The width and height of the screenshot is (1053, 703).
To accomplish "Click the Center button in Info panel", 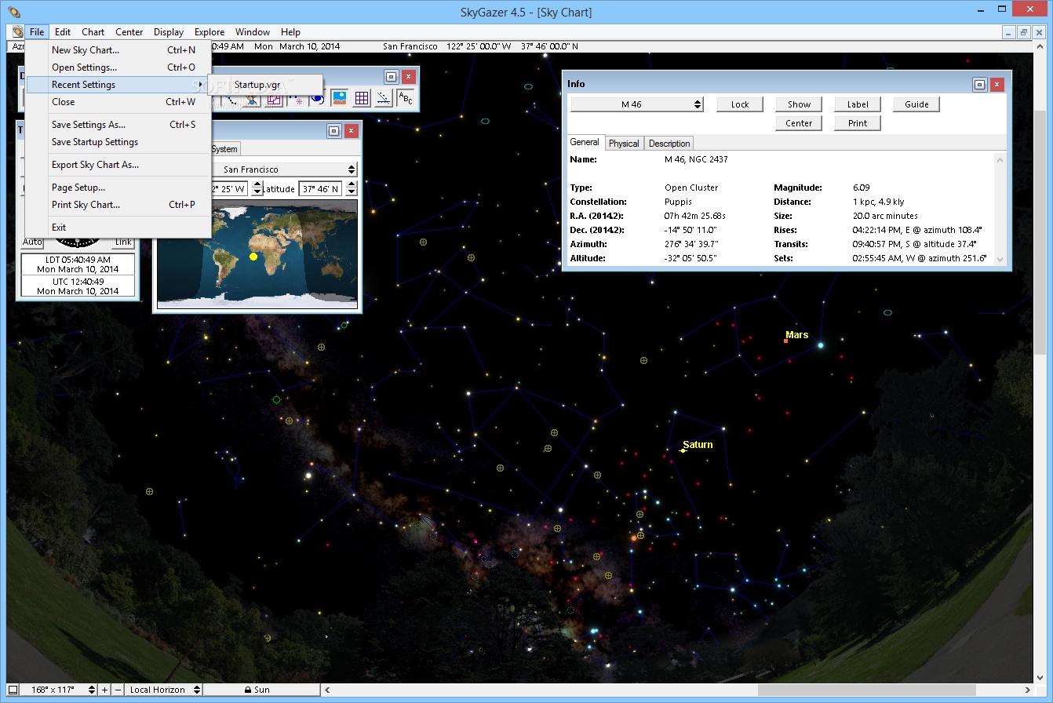I will click(x=799, y=123).
